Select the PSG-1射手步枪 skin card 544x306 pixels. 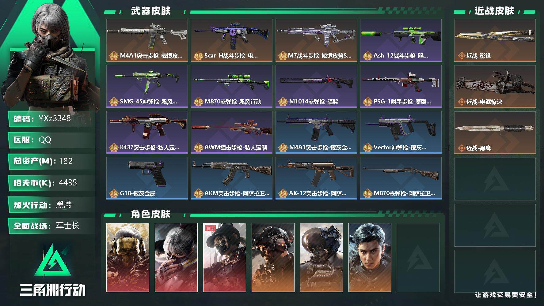click(x=401, y=86)
